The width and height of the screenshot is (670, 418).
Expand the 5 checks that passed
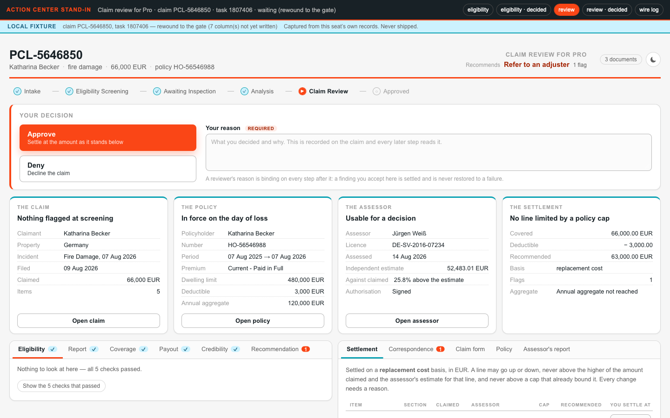(61, 386)
